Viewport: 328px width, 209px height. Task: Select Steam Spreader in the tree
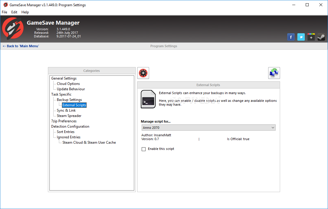[69, 116]
